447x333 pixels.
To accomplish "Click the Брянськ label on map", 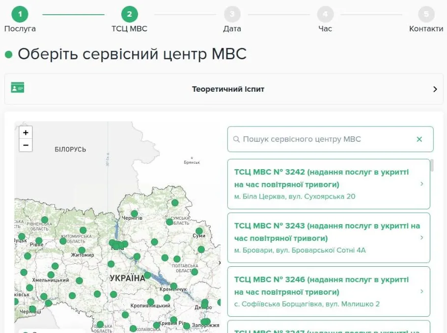I will 192,162.
